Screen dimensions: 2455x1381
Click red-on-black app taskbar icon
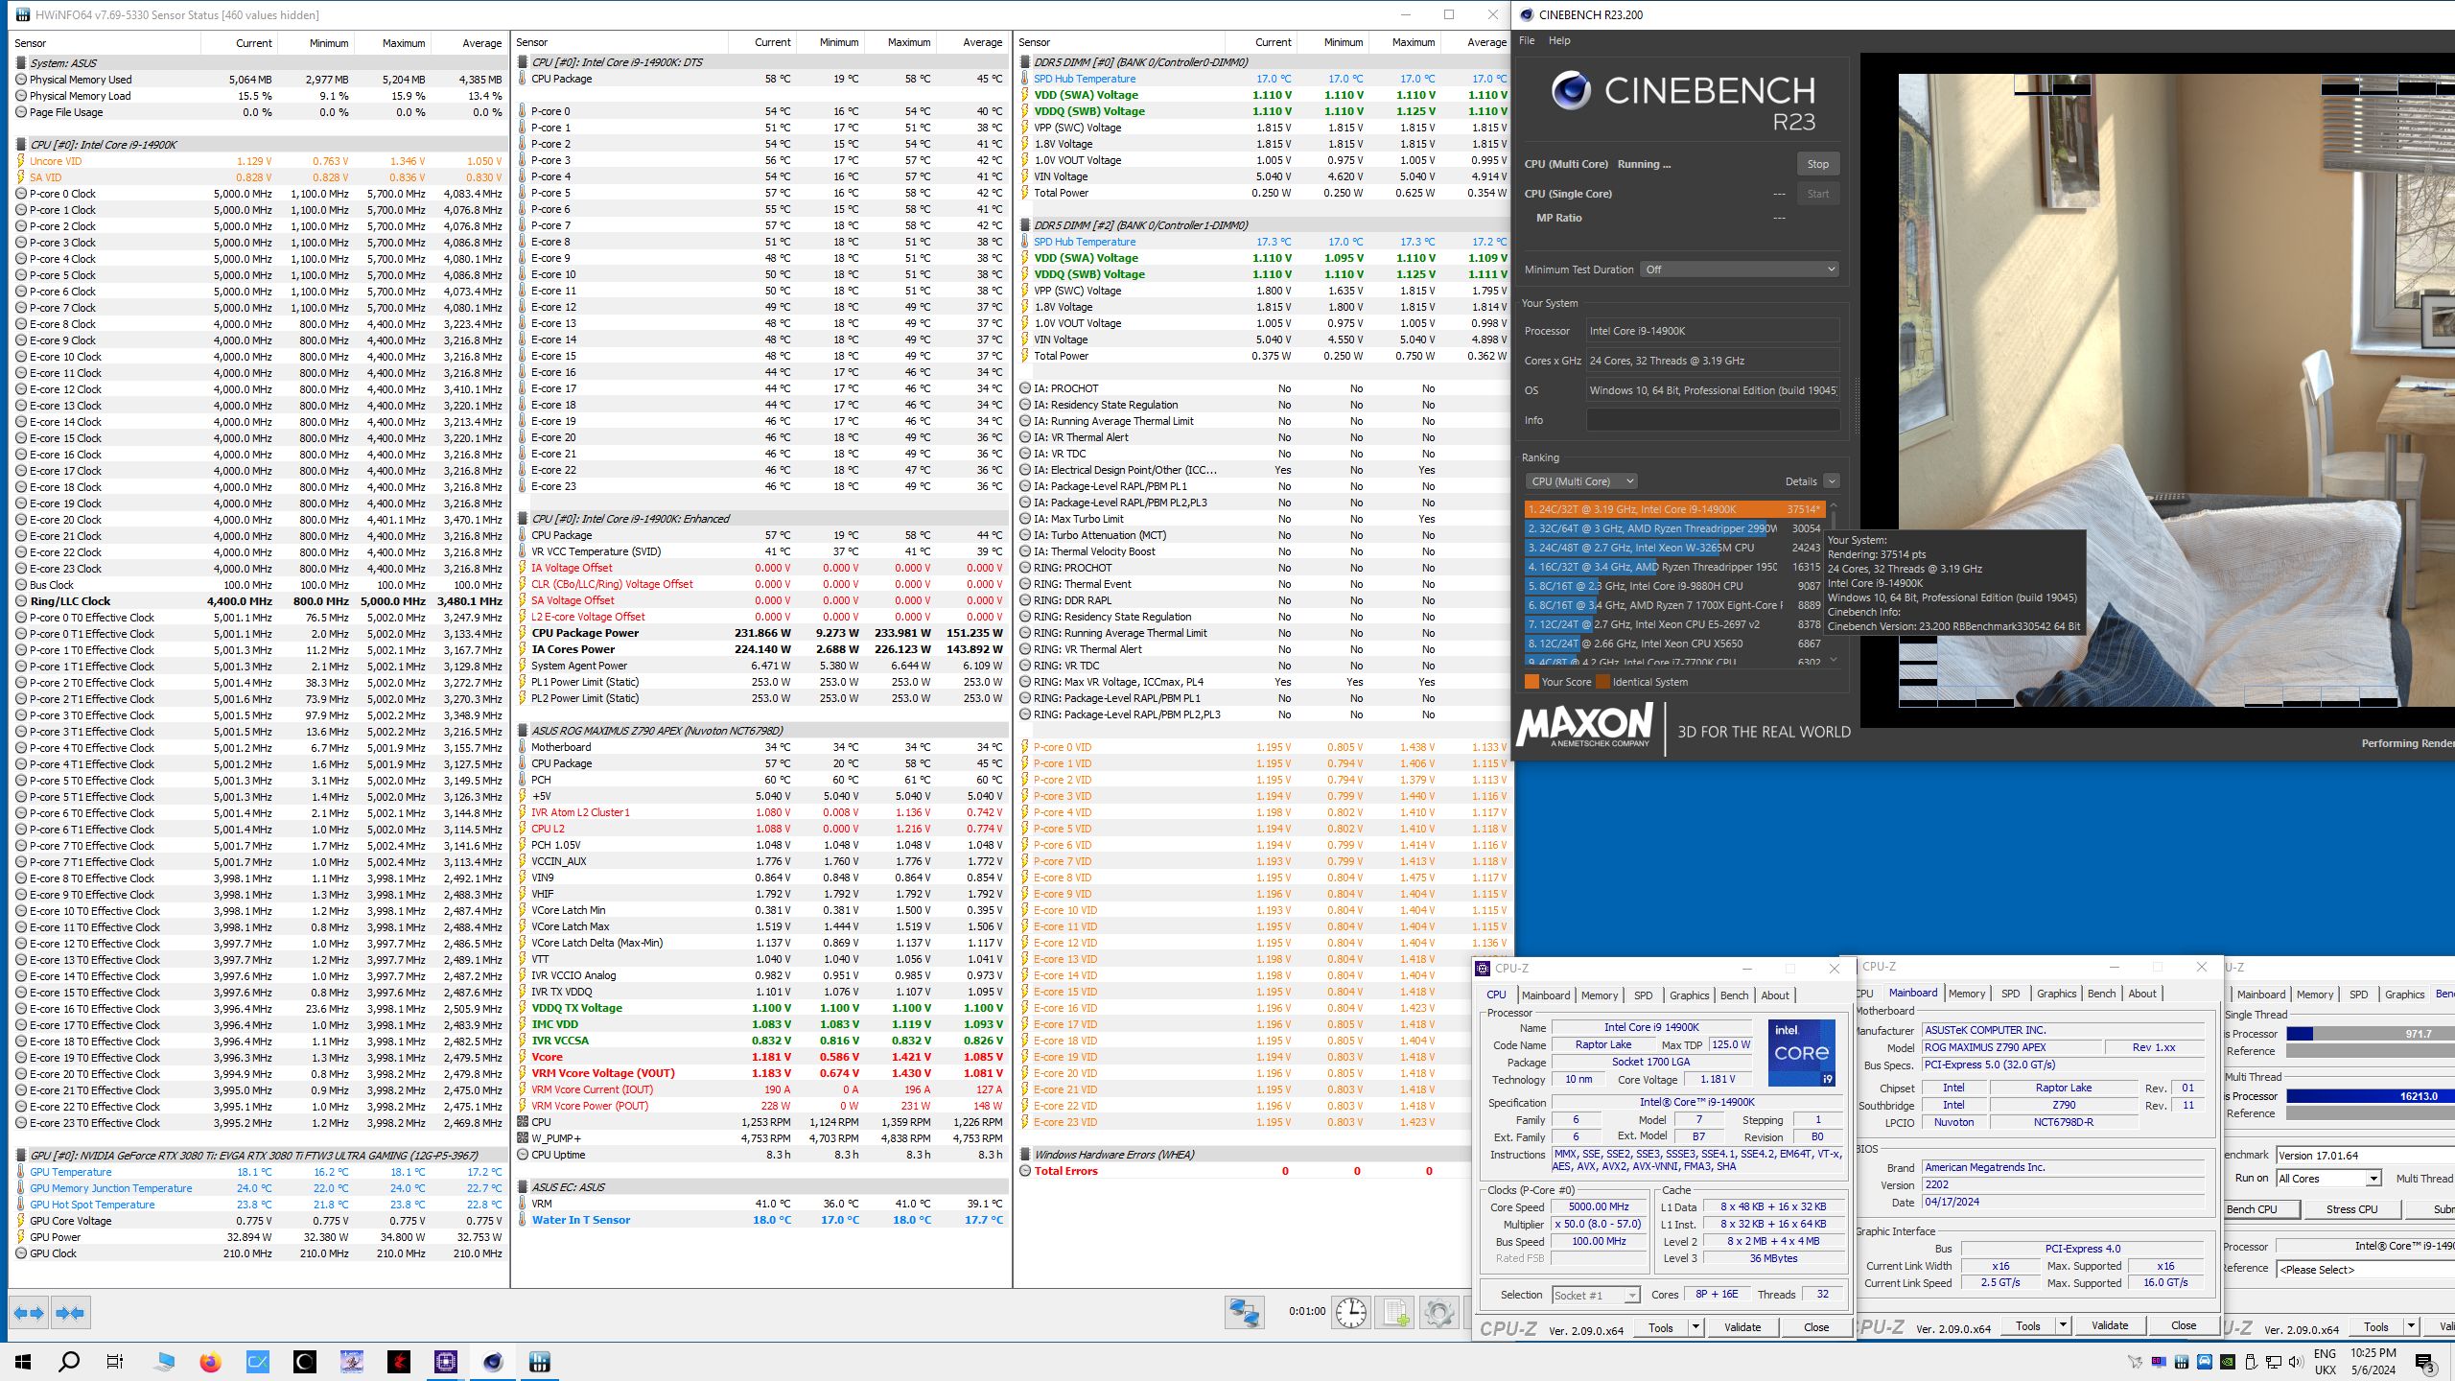(x=399, y=1362)
